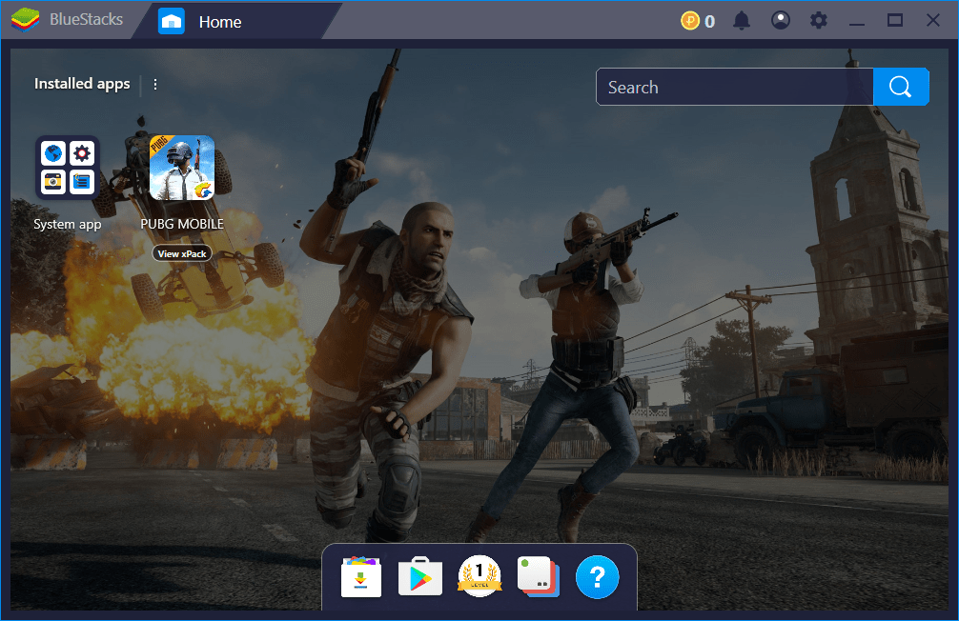Click the System app label text

[68, 225]
